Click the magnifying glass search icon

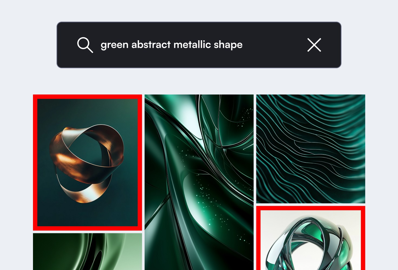[x=85, y=45]
